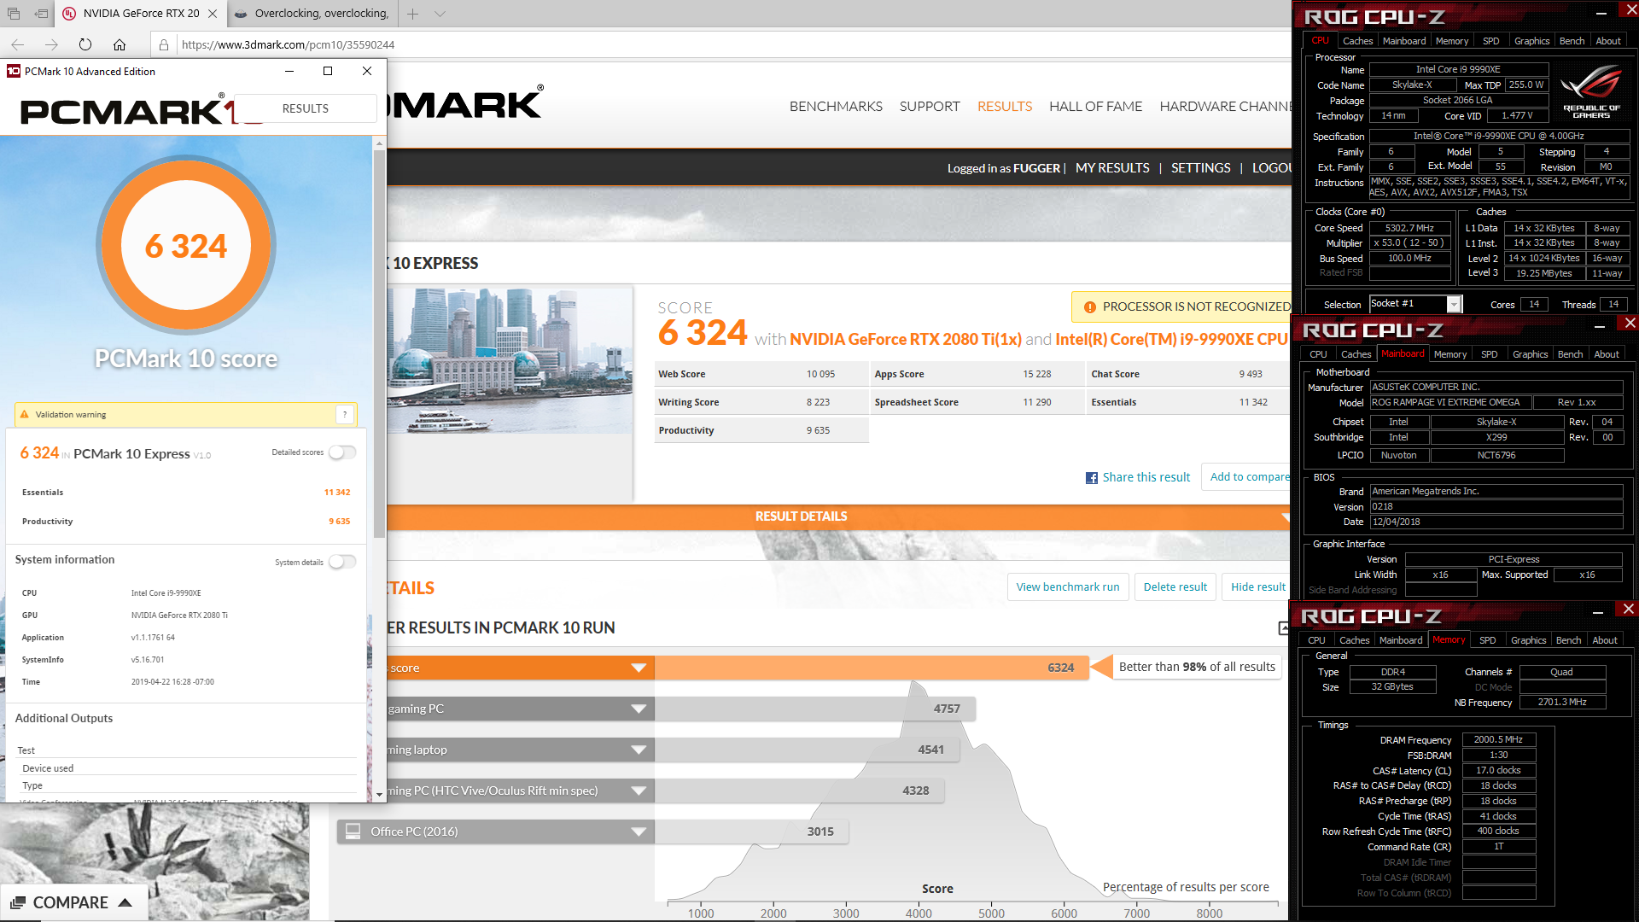1639x922 pixels.
Task: Click the site lock icon in address bar
Action: 164,44
